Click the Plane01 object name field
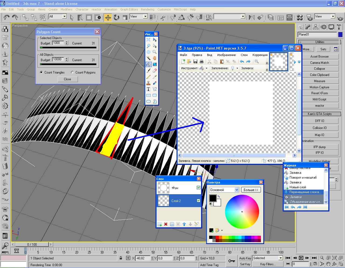 click(318, 34)
